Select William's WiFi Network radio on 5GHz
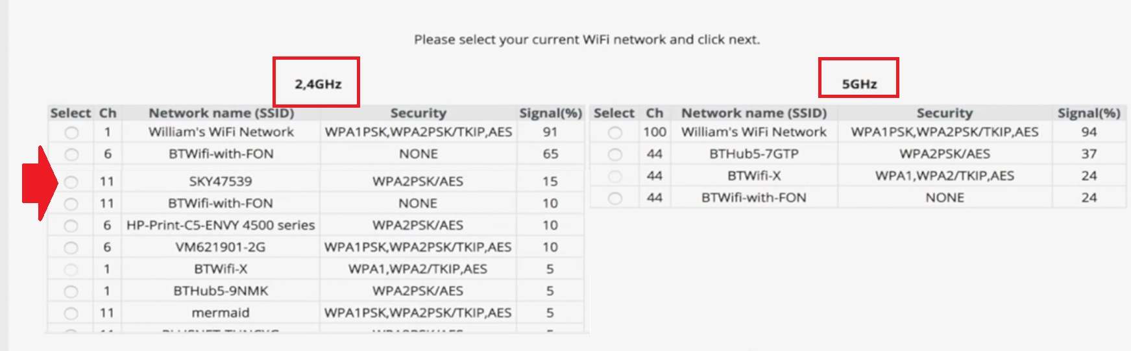Viewport: 1131px width, 351px height. tap(614, 132)
